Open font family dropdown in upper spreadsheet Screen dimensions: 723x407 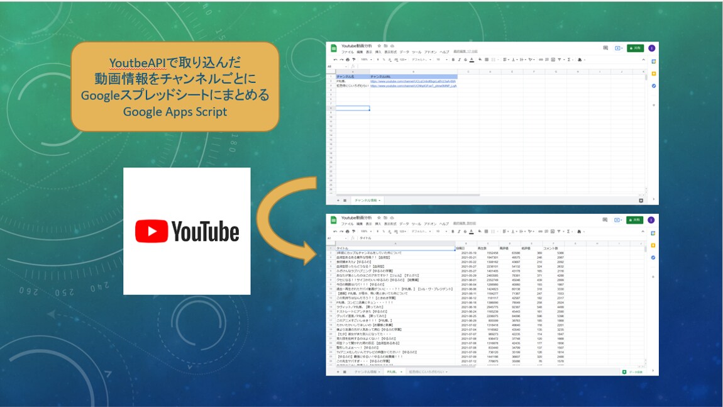pos(421,60)
